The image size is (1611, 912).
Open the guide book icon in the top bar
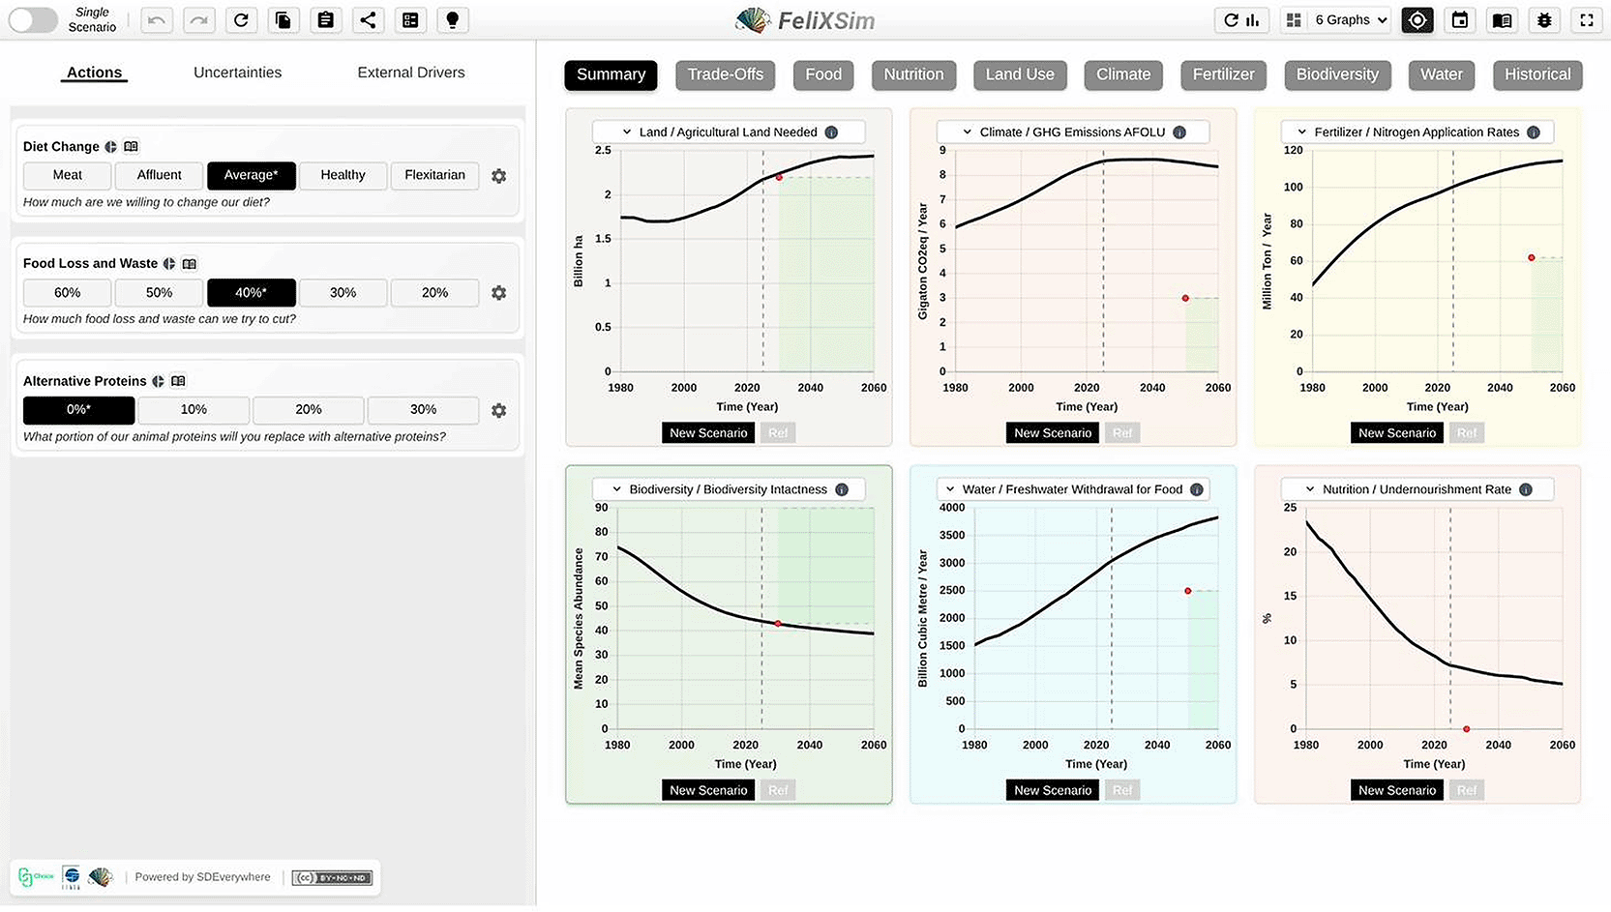point(1503,20)
